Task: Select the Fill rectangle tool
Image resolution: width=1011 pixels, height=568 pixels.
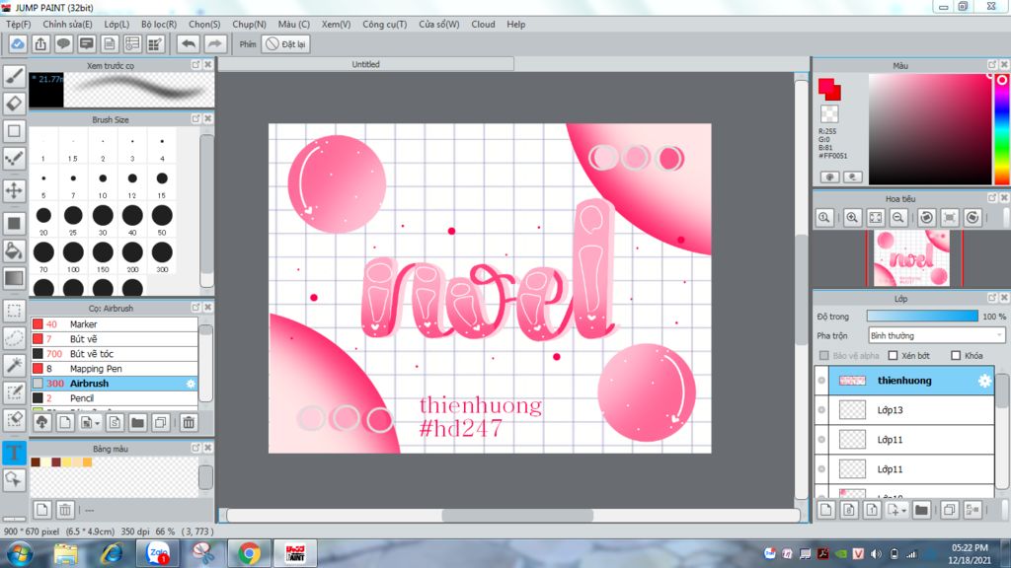Action: [14, 224]
